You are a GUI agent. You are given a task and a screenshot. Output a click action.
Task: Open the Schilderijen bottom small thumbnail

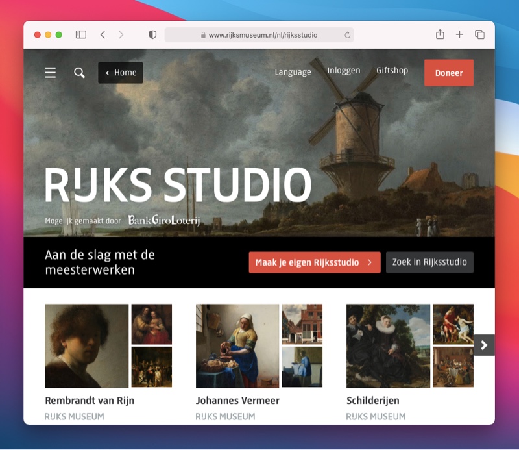click(x=453, y=367)
